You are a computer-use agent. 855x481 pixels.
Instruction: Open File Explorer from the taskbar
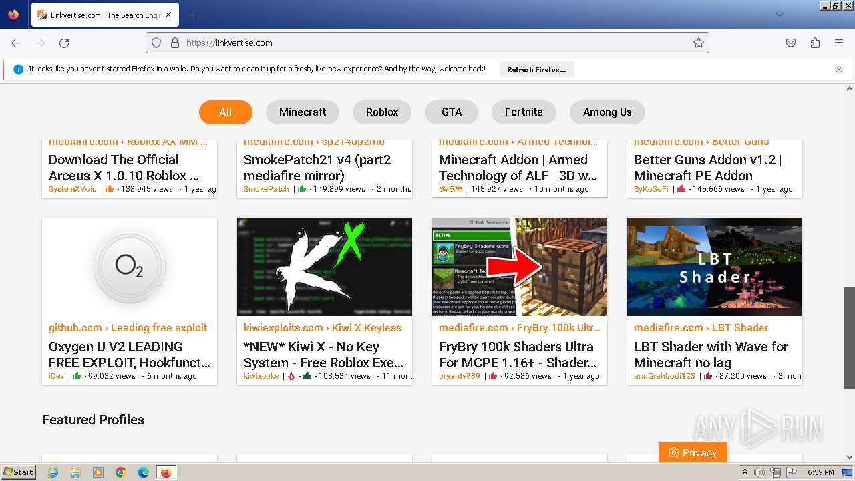[x=75, y=472]
